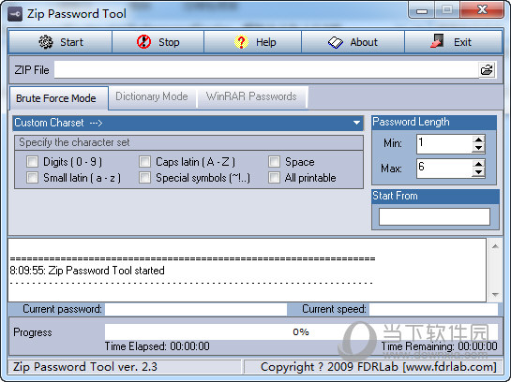Tick the Space checkbox
Screen dimensions: 511x382
click(x=274, y=161)
